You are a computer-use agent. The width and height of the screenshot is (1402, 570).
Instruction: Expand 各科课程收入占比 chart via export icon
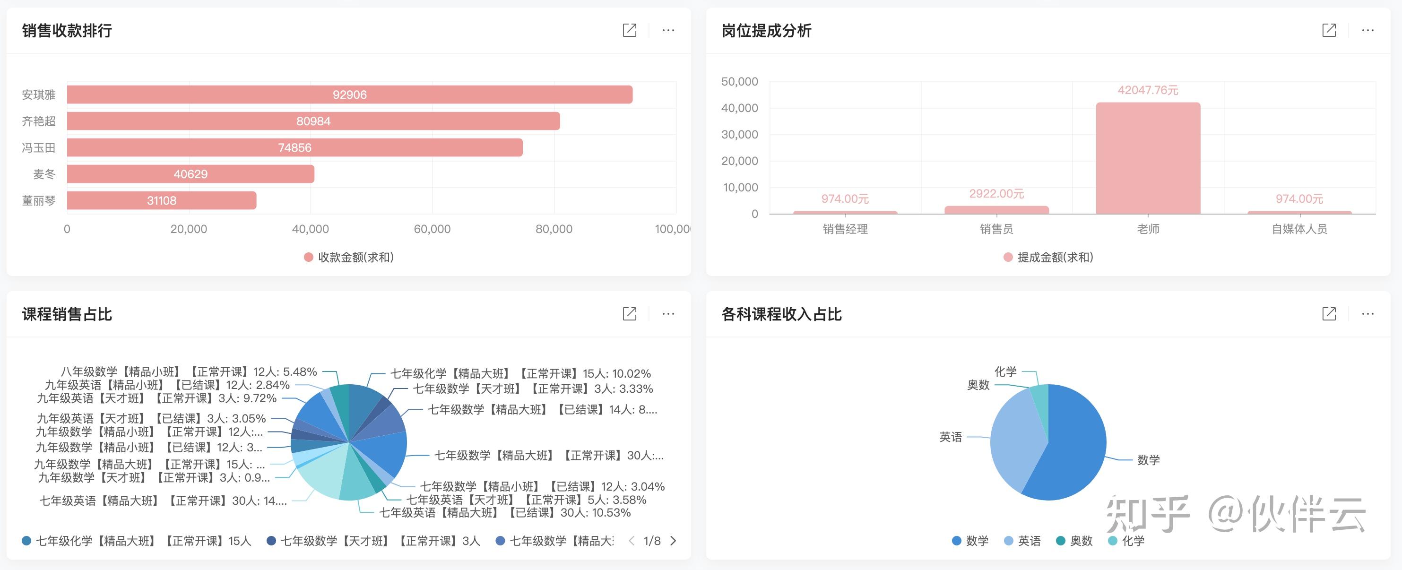tap(1329, 313)
